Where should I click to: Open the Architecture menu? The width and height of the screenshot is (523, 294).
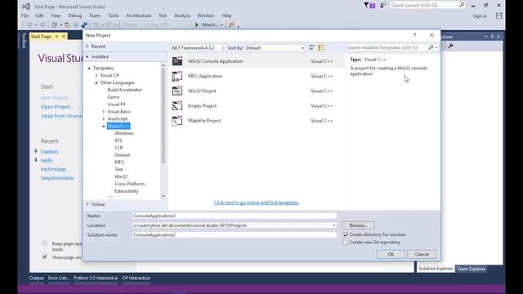(138, 16)
